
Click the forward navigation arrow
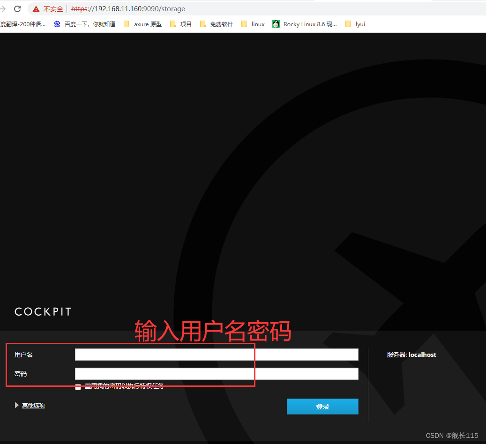(4, 8)
